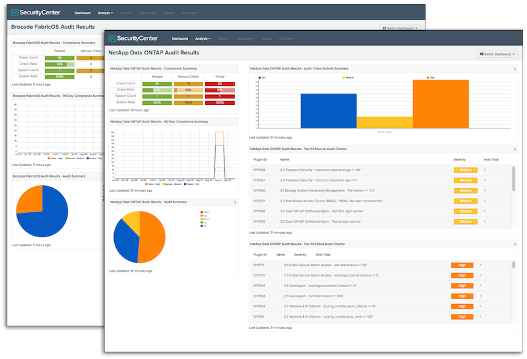Image resolution: width=527 pixels, height=359 pixels.
Task: Click Critical legend swatch in NetApp Audit Summary
Action: pyautogui.click(x=202, y=212)
